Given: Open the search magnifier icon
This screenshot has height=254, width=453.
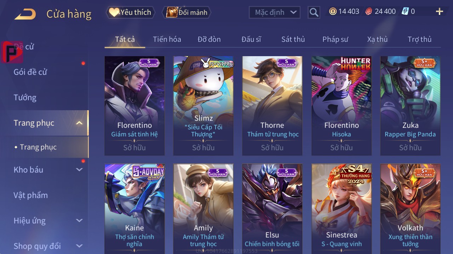Looking at the screenshot, I should tap(314, 12).
